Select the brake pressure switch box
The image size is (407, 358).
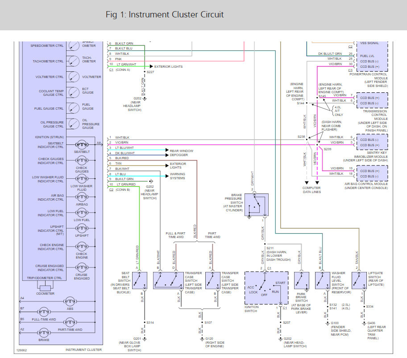pyautogui.click(x=257, y=205)
